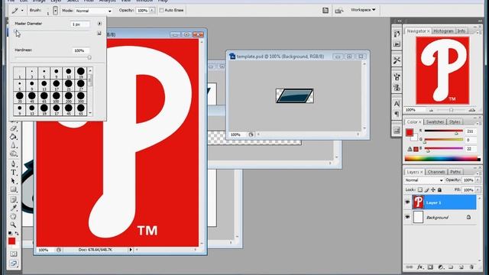Screen dimensions: 489x275
Task: Select the Zoom magnifier tool
Action: pos(13,225)
